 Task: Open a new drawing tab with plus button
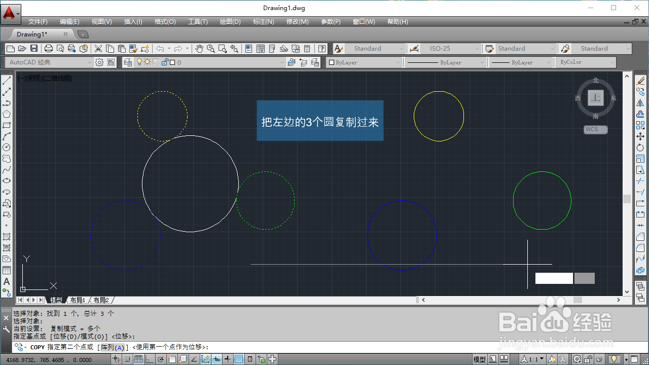[83, 34]
